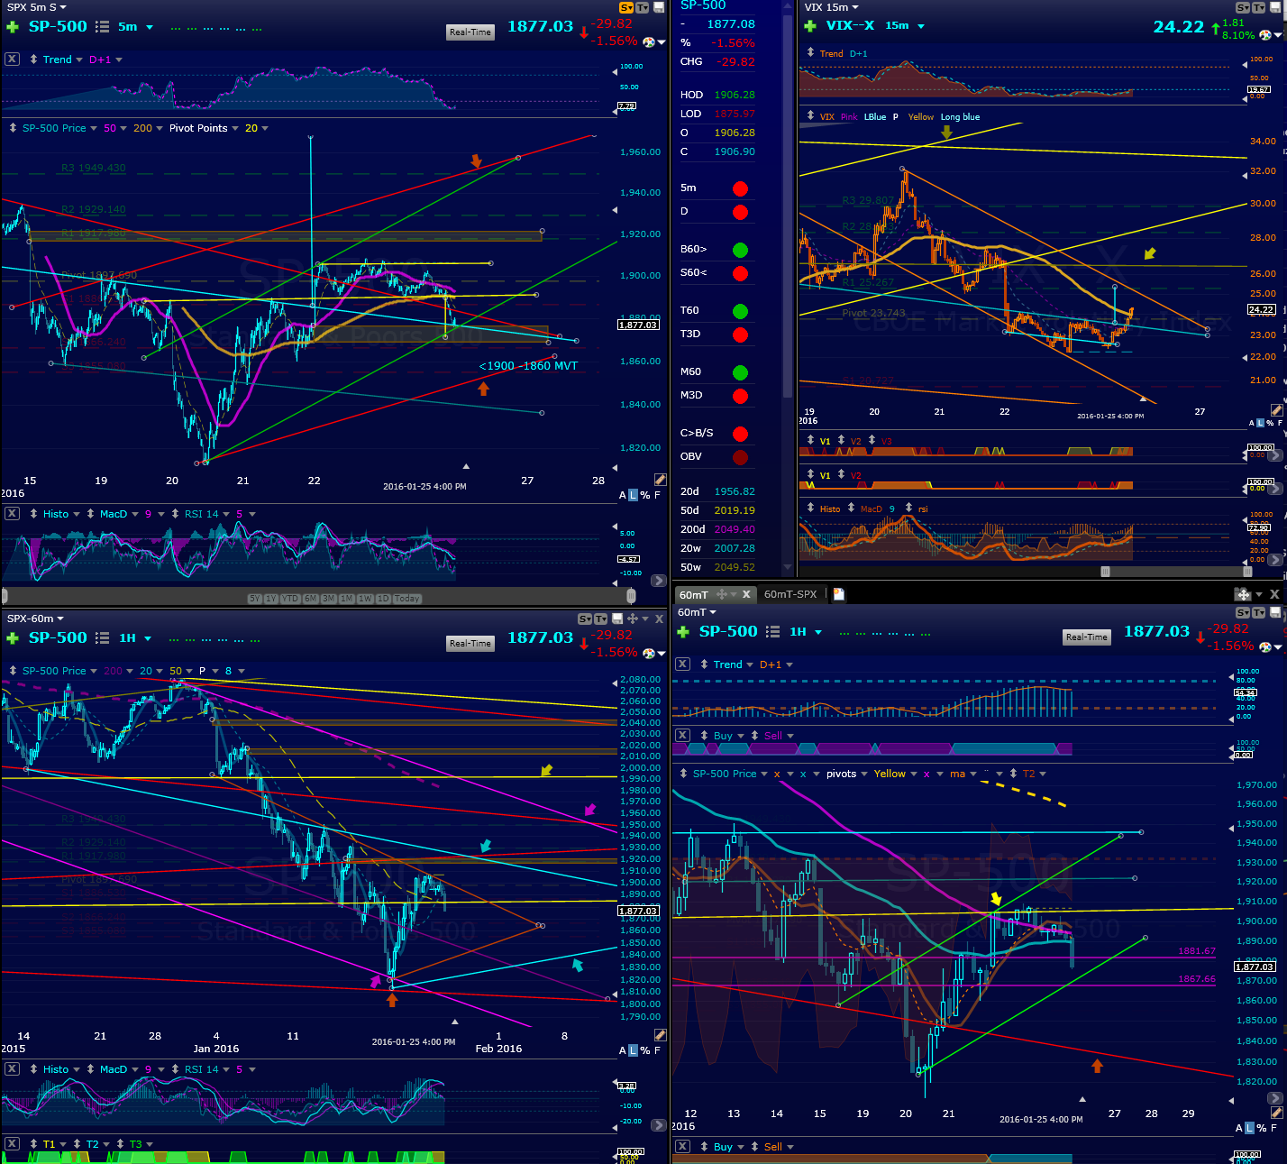This screenshot has height=1164, width=1287.
Task: Expand the 5m timeframe dropdown
Action: (150, 27)
